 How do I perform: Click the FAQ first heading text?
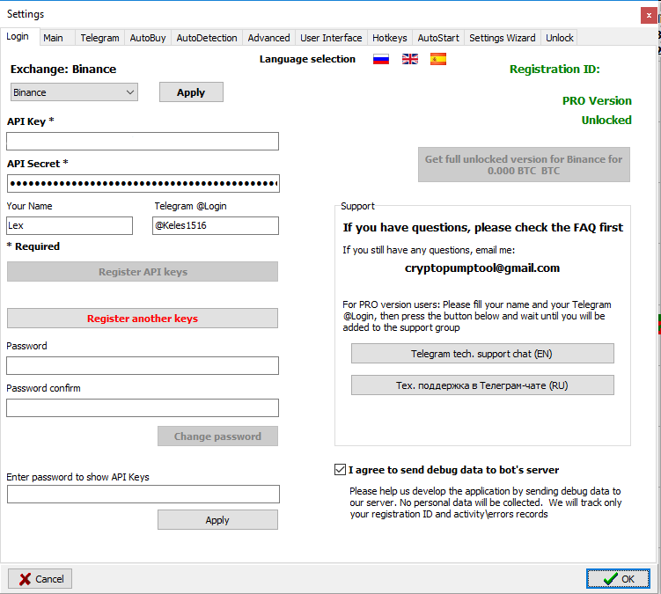tap(482, 228)
